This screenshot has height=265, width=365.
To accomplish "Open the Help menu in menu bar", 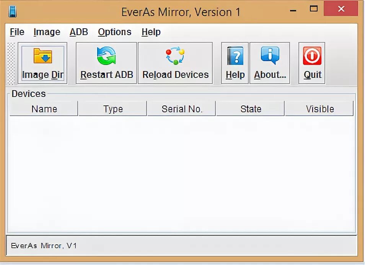I will tap(151, 32).
